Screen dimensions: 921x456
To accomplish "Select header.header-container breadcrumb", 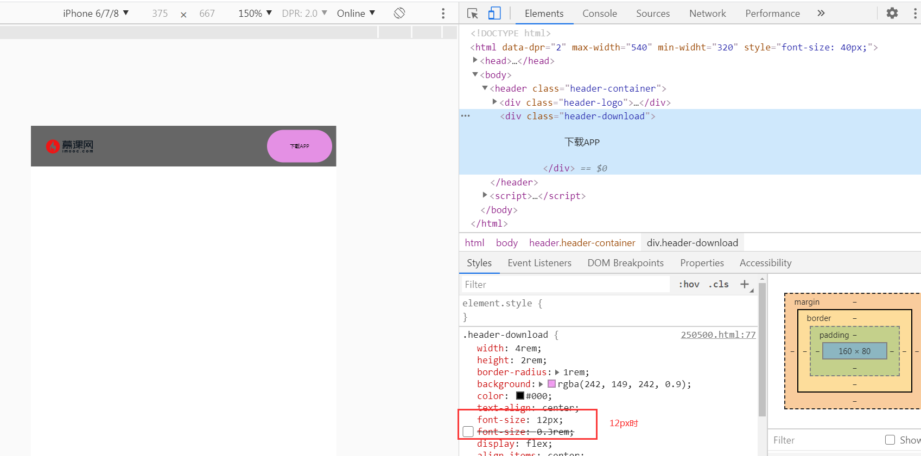I will (582, 243).
